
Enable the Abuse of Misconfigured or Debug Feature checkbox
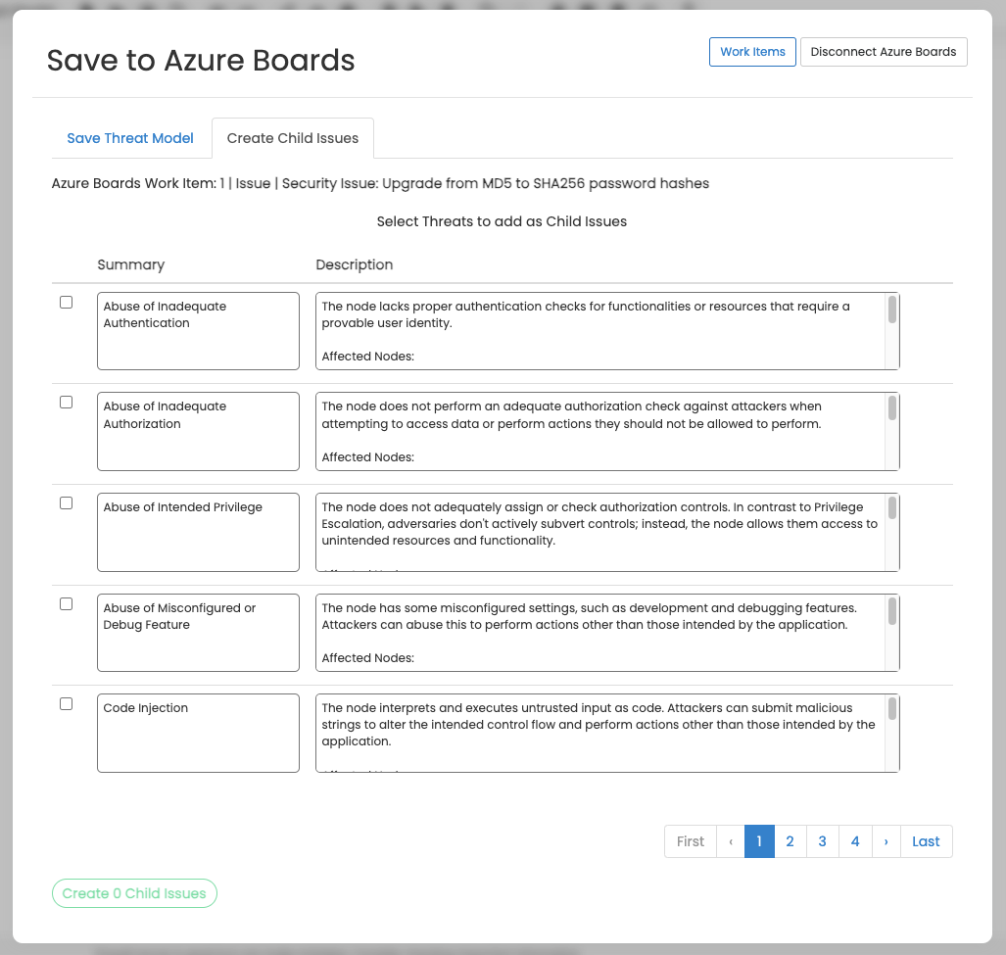coord(67,604)
